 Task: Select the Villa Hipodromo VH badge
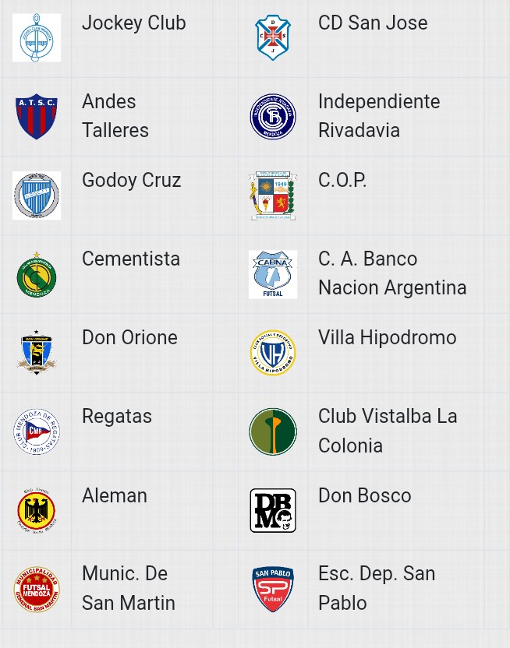click(x=273, y=353)
